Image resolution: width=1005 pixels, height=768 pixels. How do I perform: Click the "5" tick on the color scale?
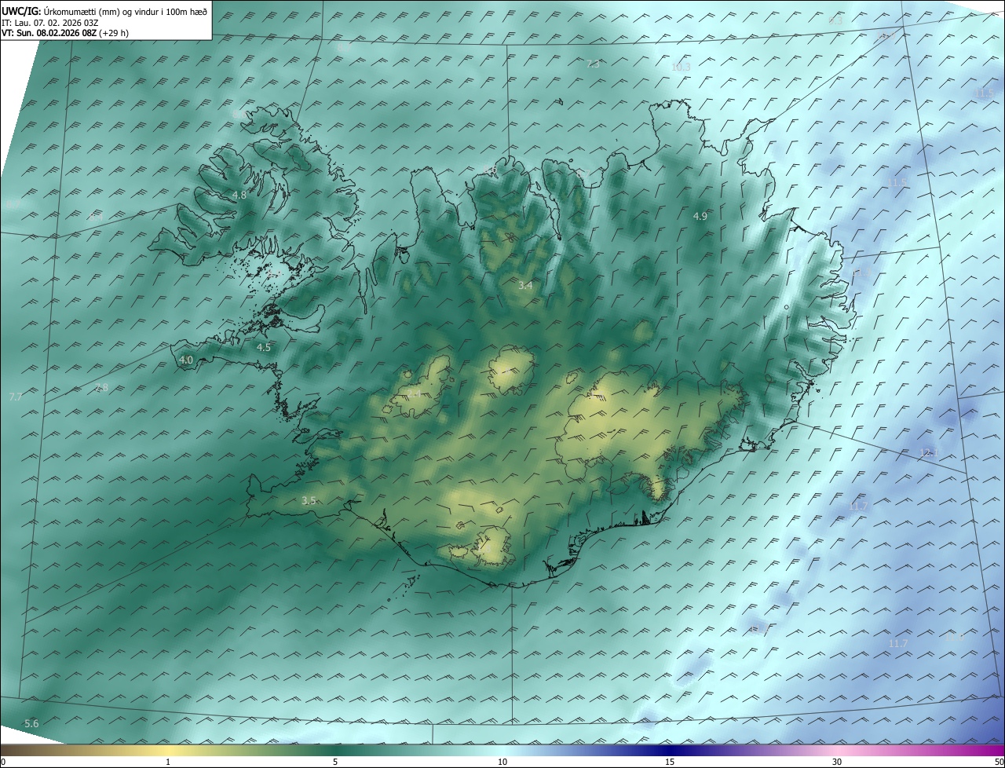point(335,763)
